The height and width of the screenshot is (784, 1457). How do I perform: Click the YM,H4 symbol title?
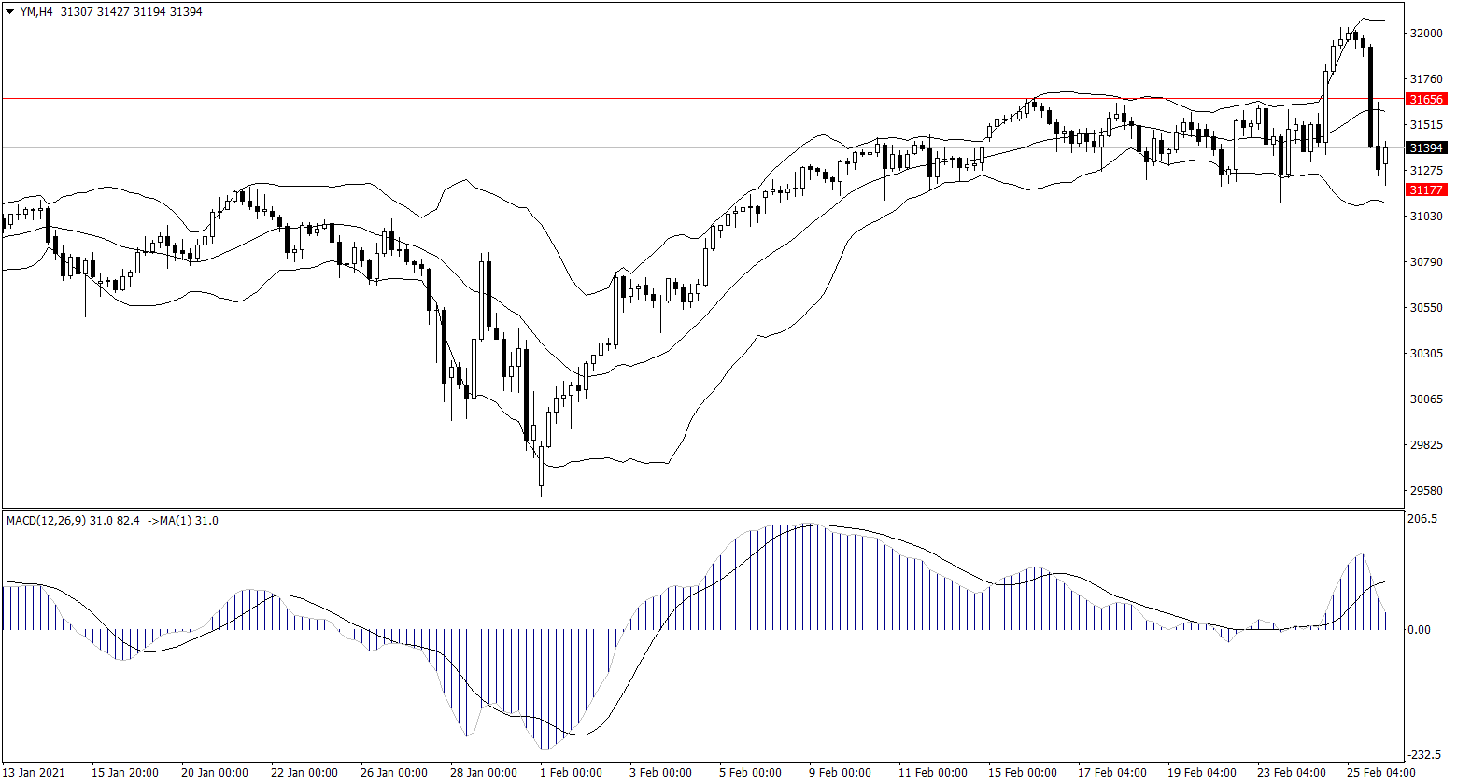[x=37, y=12]
